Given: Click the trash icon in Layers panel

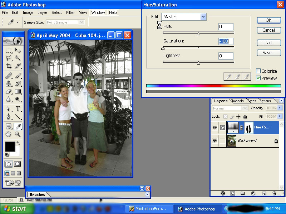Looking at the screenshot, I should click(274, 193).
